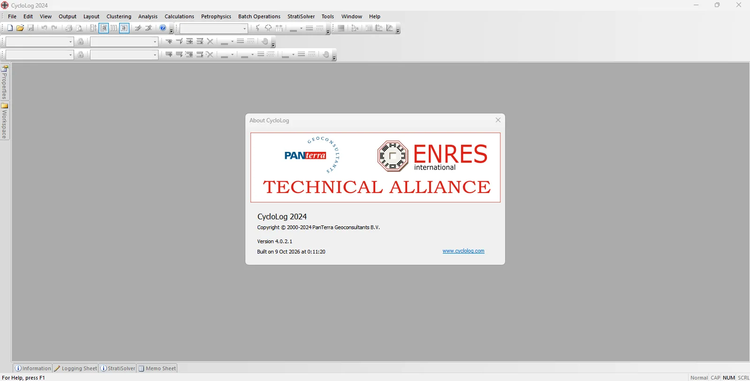Viewport: 750px width, 381px height.
Task: Click the Redo arrow icon
Action: (54, 28)
